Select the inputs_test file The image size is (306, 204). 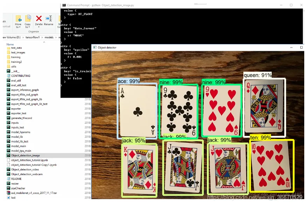pyautogui.click(x=18, y=127)
